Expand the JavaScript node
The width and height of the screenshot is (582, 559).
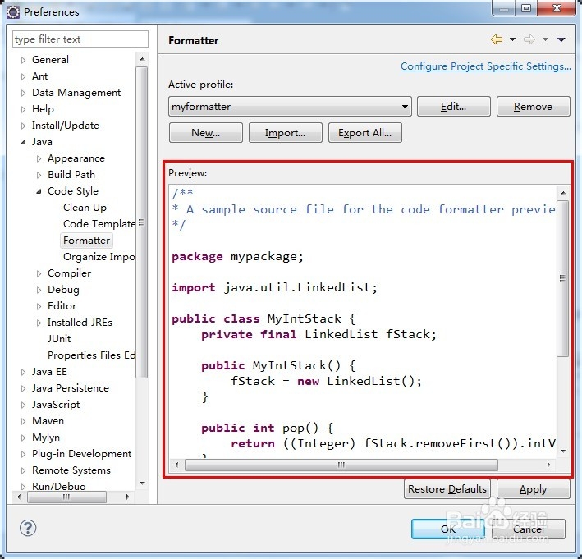click(23, 405)
